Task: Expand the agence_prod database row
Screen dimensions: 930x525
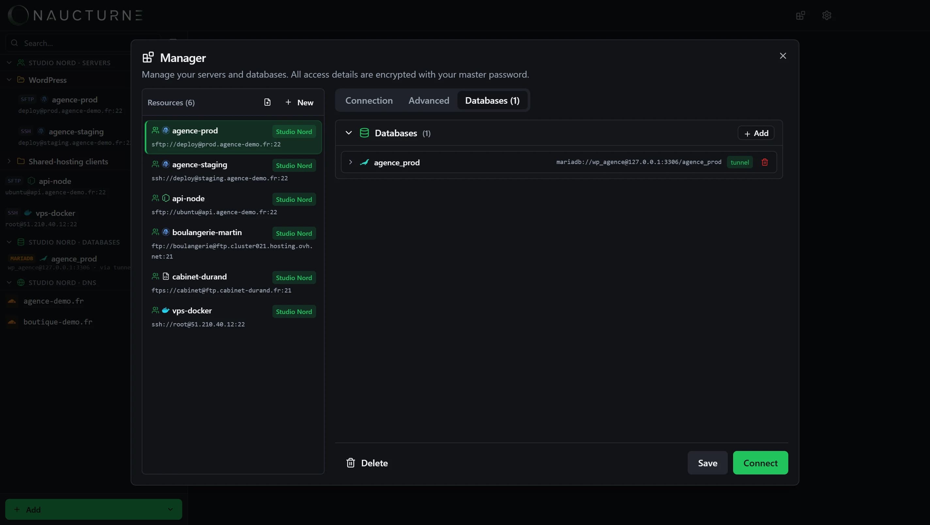Action: (x=351, y=162)
